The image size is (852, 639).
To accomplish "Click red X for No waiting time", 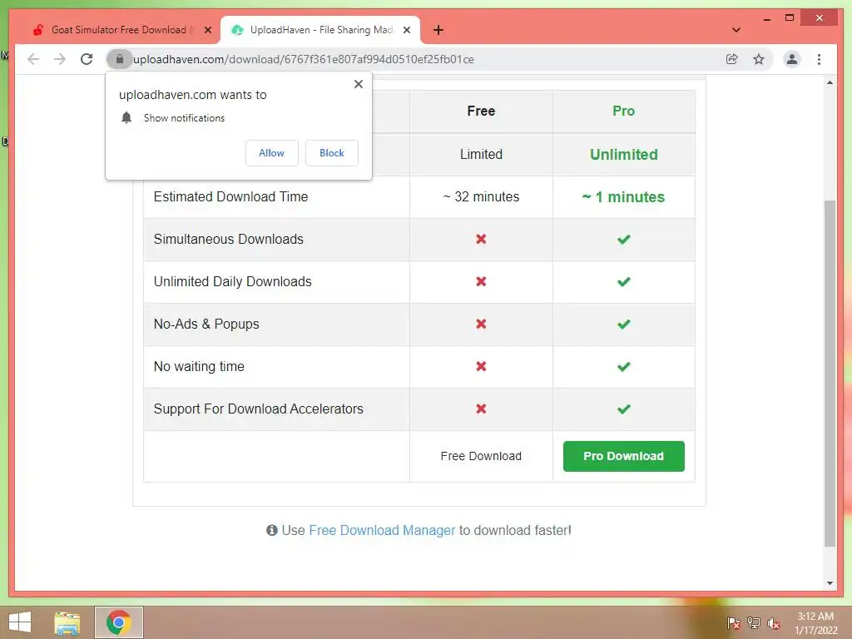I will pyautogui.click(x=481, y=366).
